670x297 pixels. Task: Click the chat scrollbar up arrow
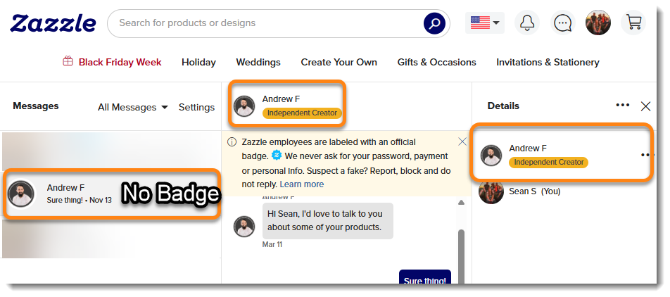click(462, 203)
